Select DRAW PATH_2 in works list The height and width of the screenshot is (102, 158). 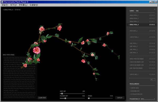142,18
